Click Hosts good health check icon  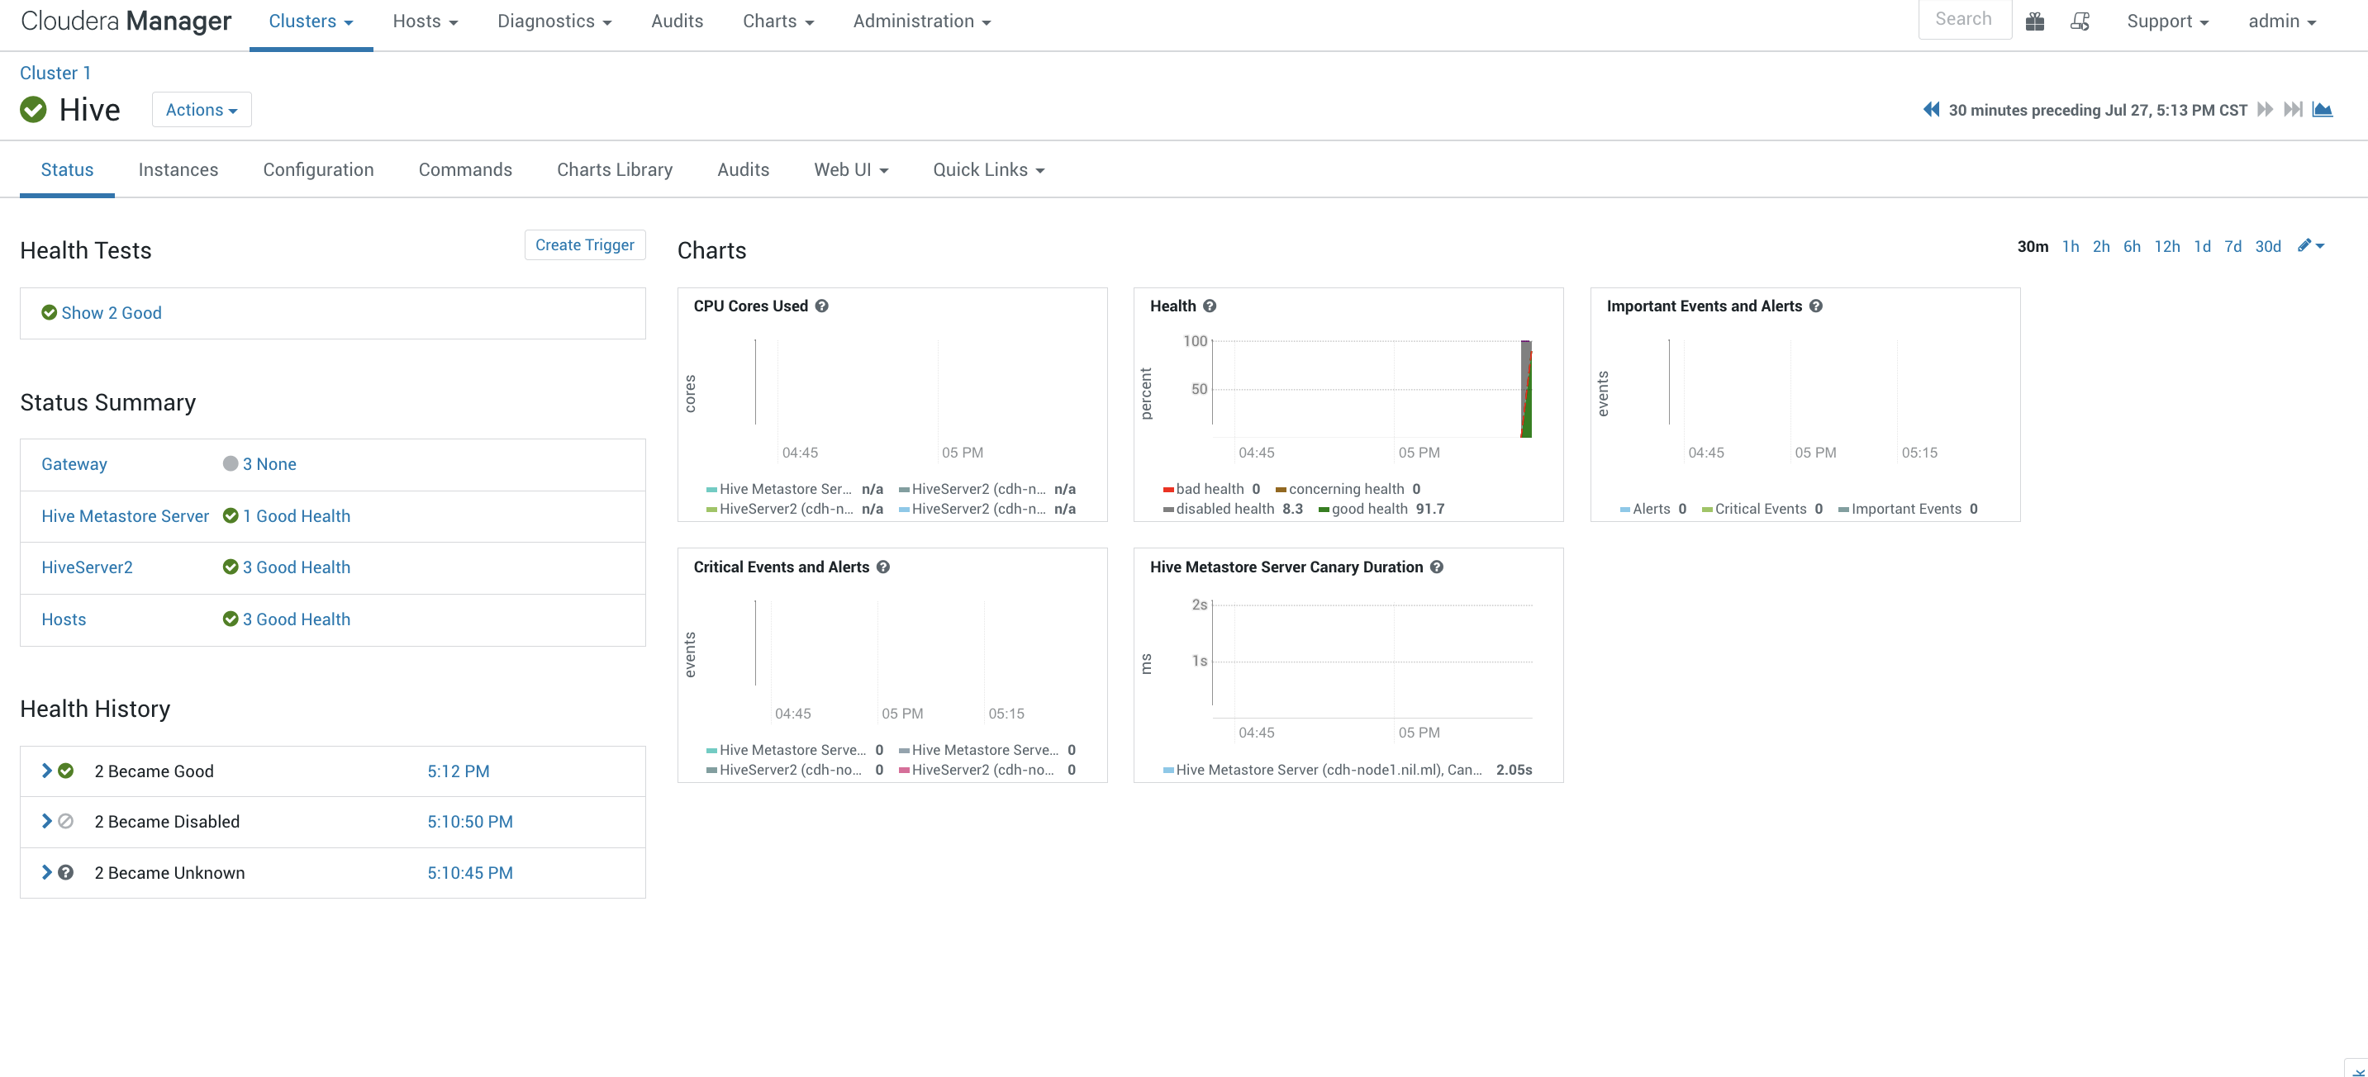coord(230,619)
